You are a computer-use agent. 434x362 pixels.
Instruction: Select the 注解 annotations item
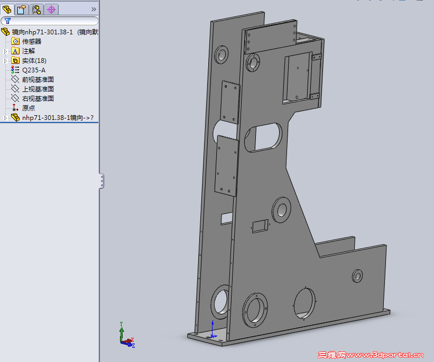point(29,51)
